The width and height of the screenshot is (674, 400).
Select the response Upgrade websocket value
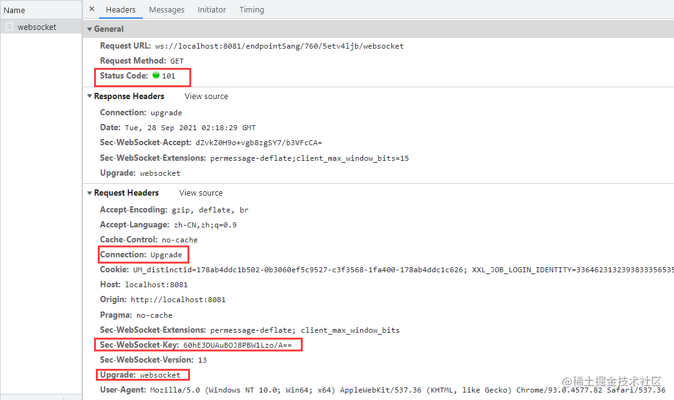tap(160, 173)
